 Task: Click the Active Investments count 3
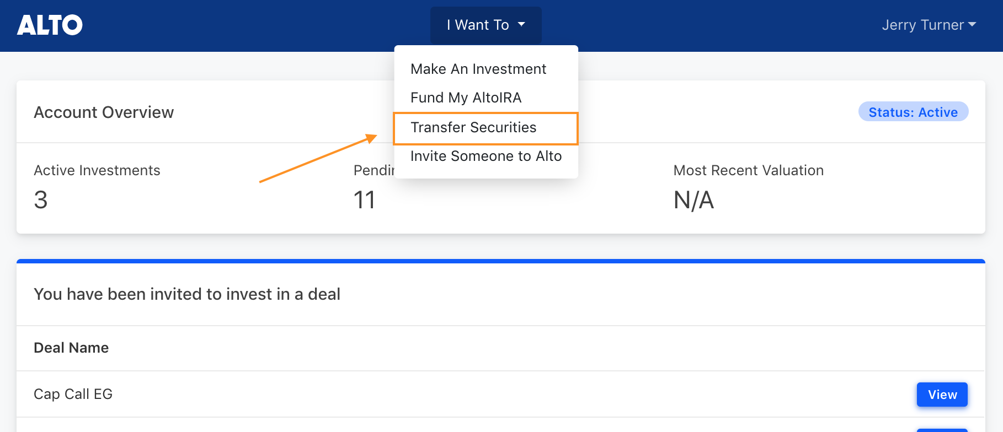pyautogui.click(x=40, y=200)
